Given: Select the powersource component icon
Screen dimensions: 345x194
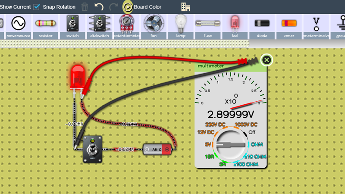Looking at the screenshot, I should click(18, 26).
